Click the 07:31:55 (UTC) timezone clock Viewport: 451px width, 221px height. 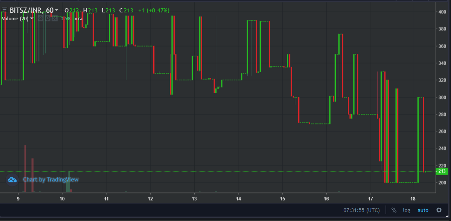click(x=361, y=210)
